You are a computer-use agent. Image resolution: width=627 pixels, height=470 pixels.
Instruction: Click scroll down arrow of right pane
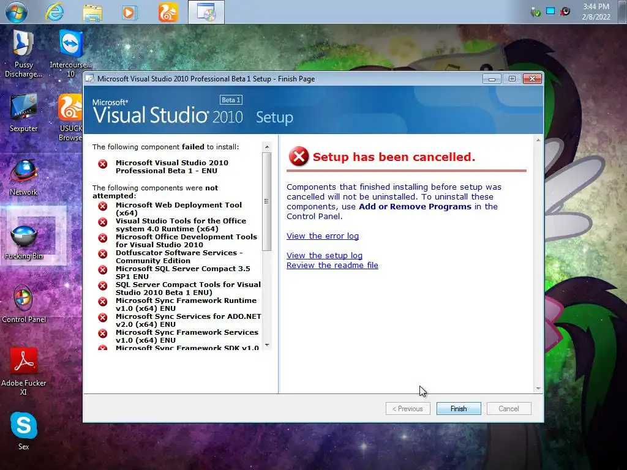[538, 389]
